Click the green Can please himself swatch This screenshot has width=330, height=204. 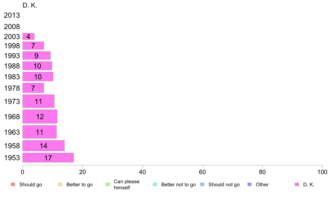click(107, 185)
